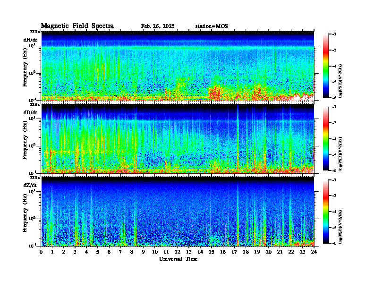Click the 10^1 frequency tick on dD/dt panel
The width and height of the screenshot is (374, 289).
33,118
